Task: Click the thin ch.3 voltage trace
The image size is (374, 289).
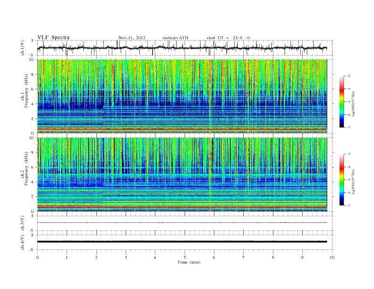Action: click(182, 223)
